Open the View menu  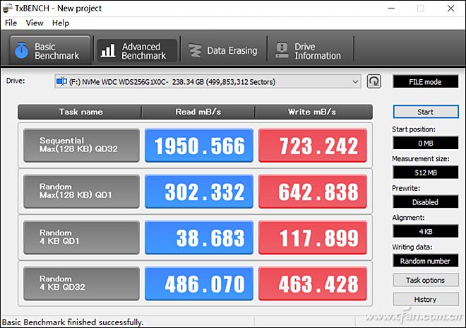point(35,23)
